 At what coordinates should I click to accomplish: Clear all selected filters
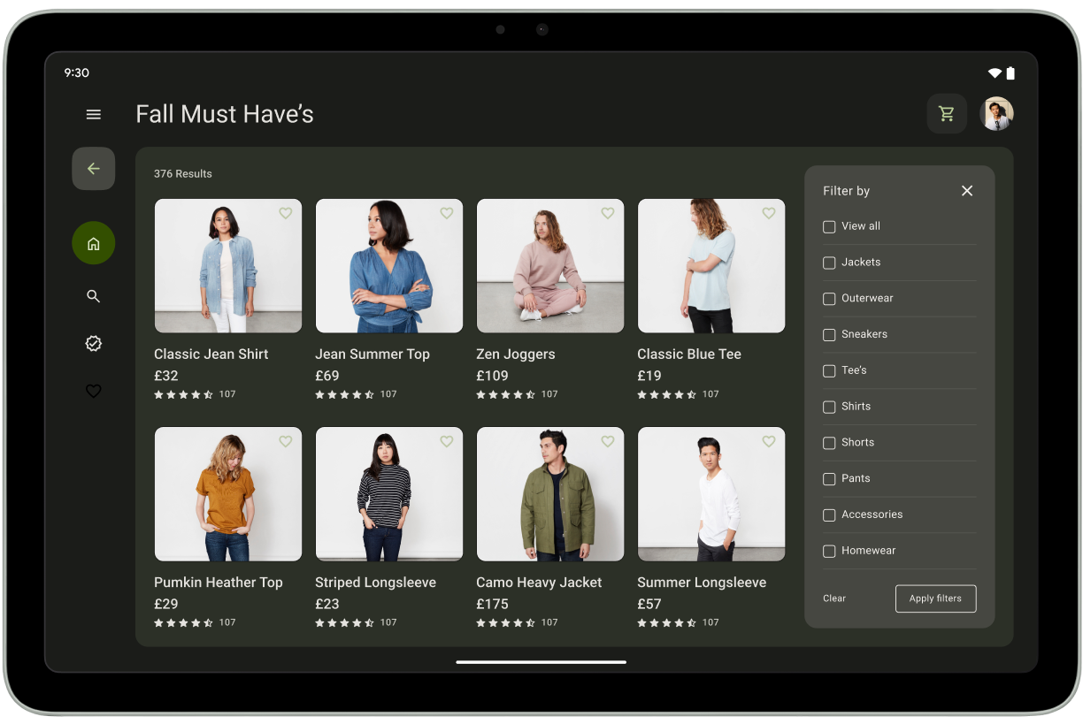[x=834, y=598]
